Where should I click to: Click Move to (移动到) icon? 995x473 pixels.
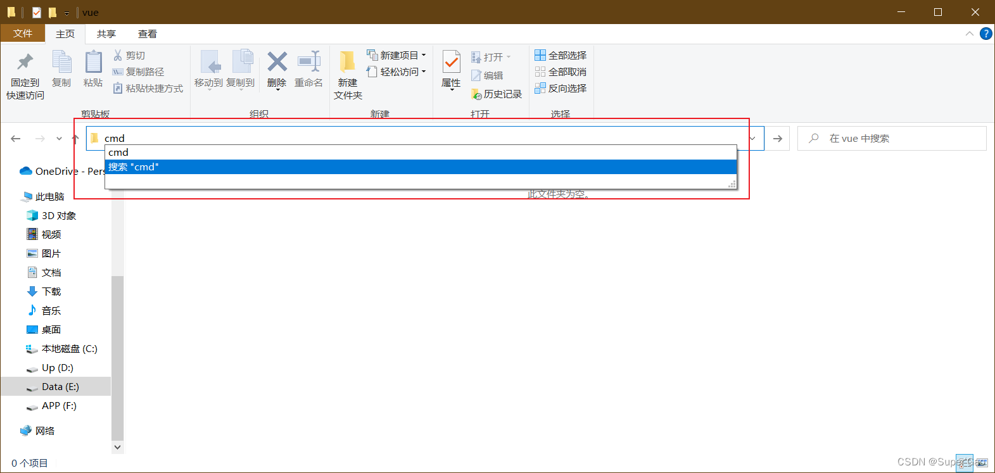(x=210, y=62)
